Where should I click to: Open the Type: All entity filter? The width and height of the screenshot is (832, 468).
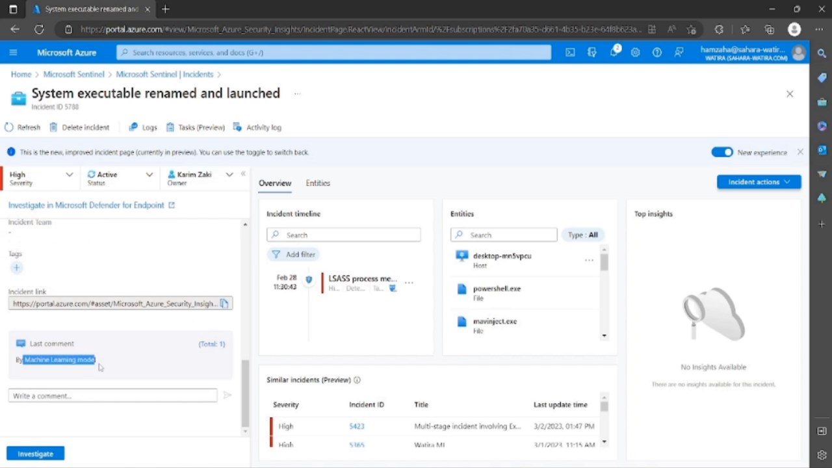[582, 235]
